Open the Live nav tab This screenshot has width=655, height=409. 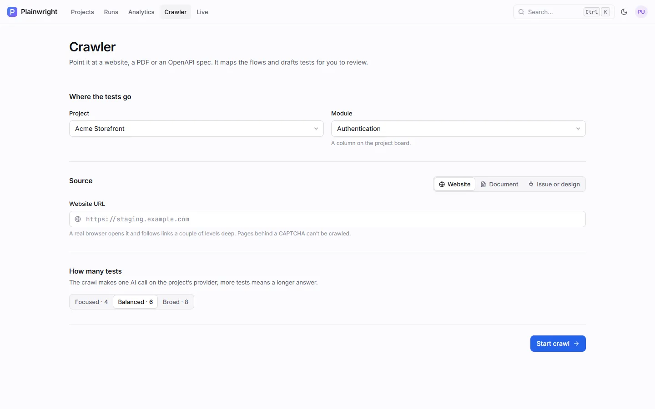pyautogui.click(x=202, y=12)
